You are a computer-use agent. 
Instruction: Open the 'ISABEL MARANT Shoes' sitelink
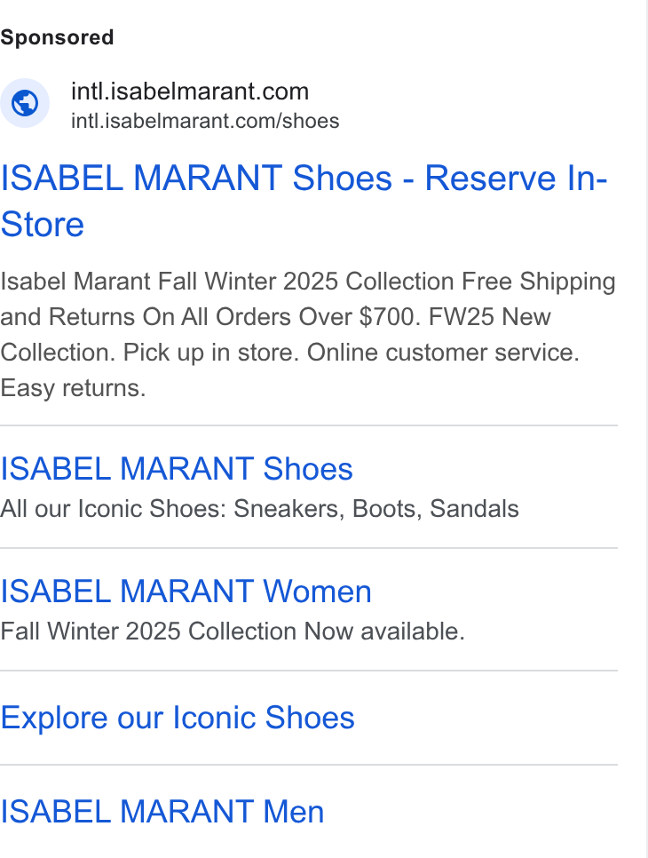(177, 469)
